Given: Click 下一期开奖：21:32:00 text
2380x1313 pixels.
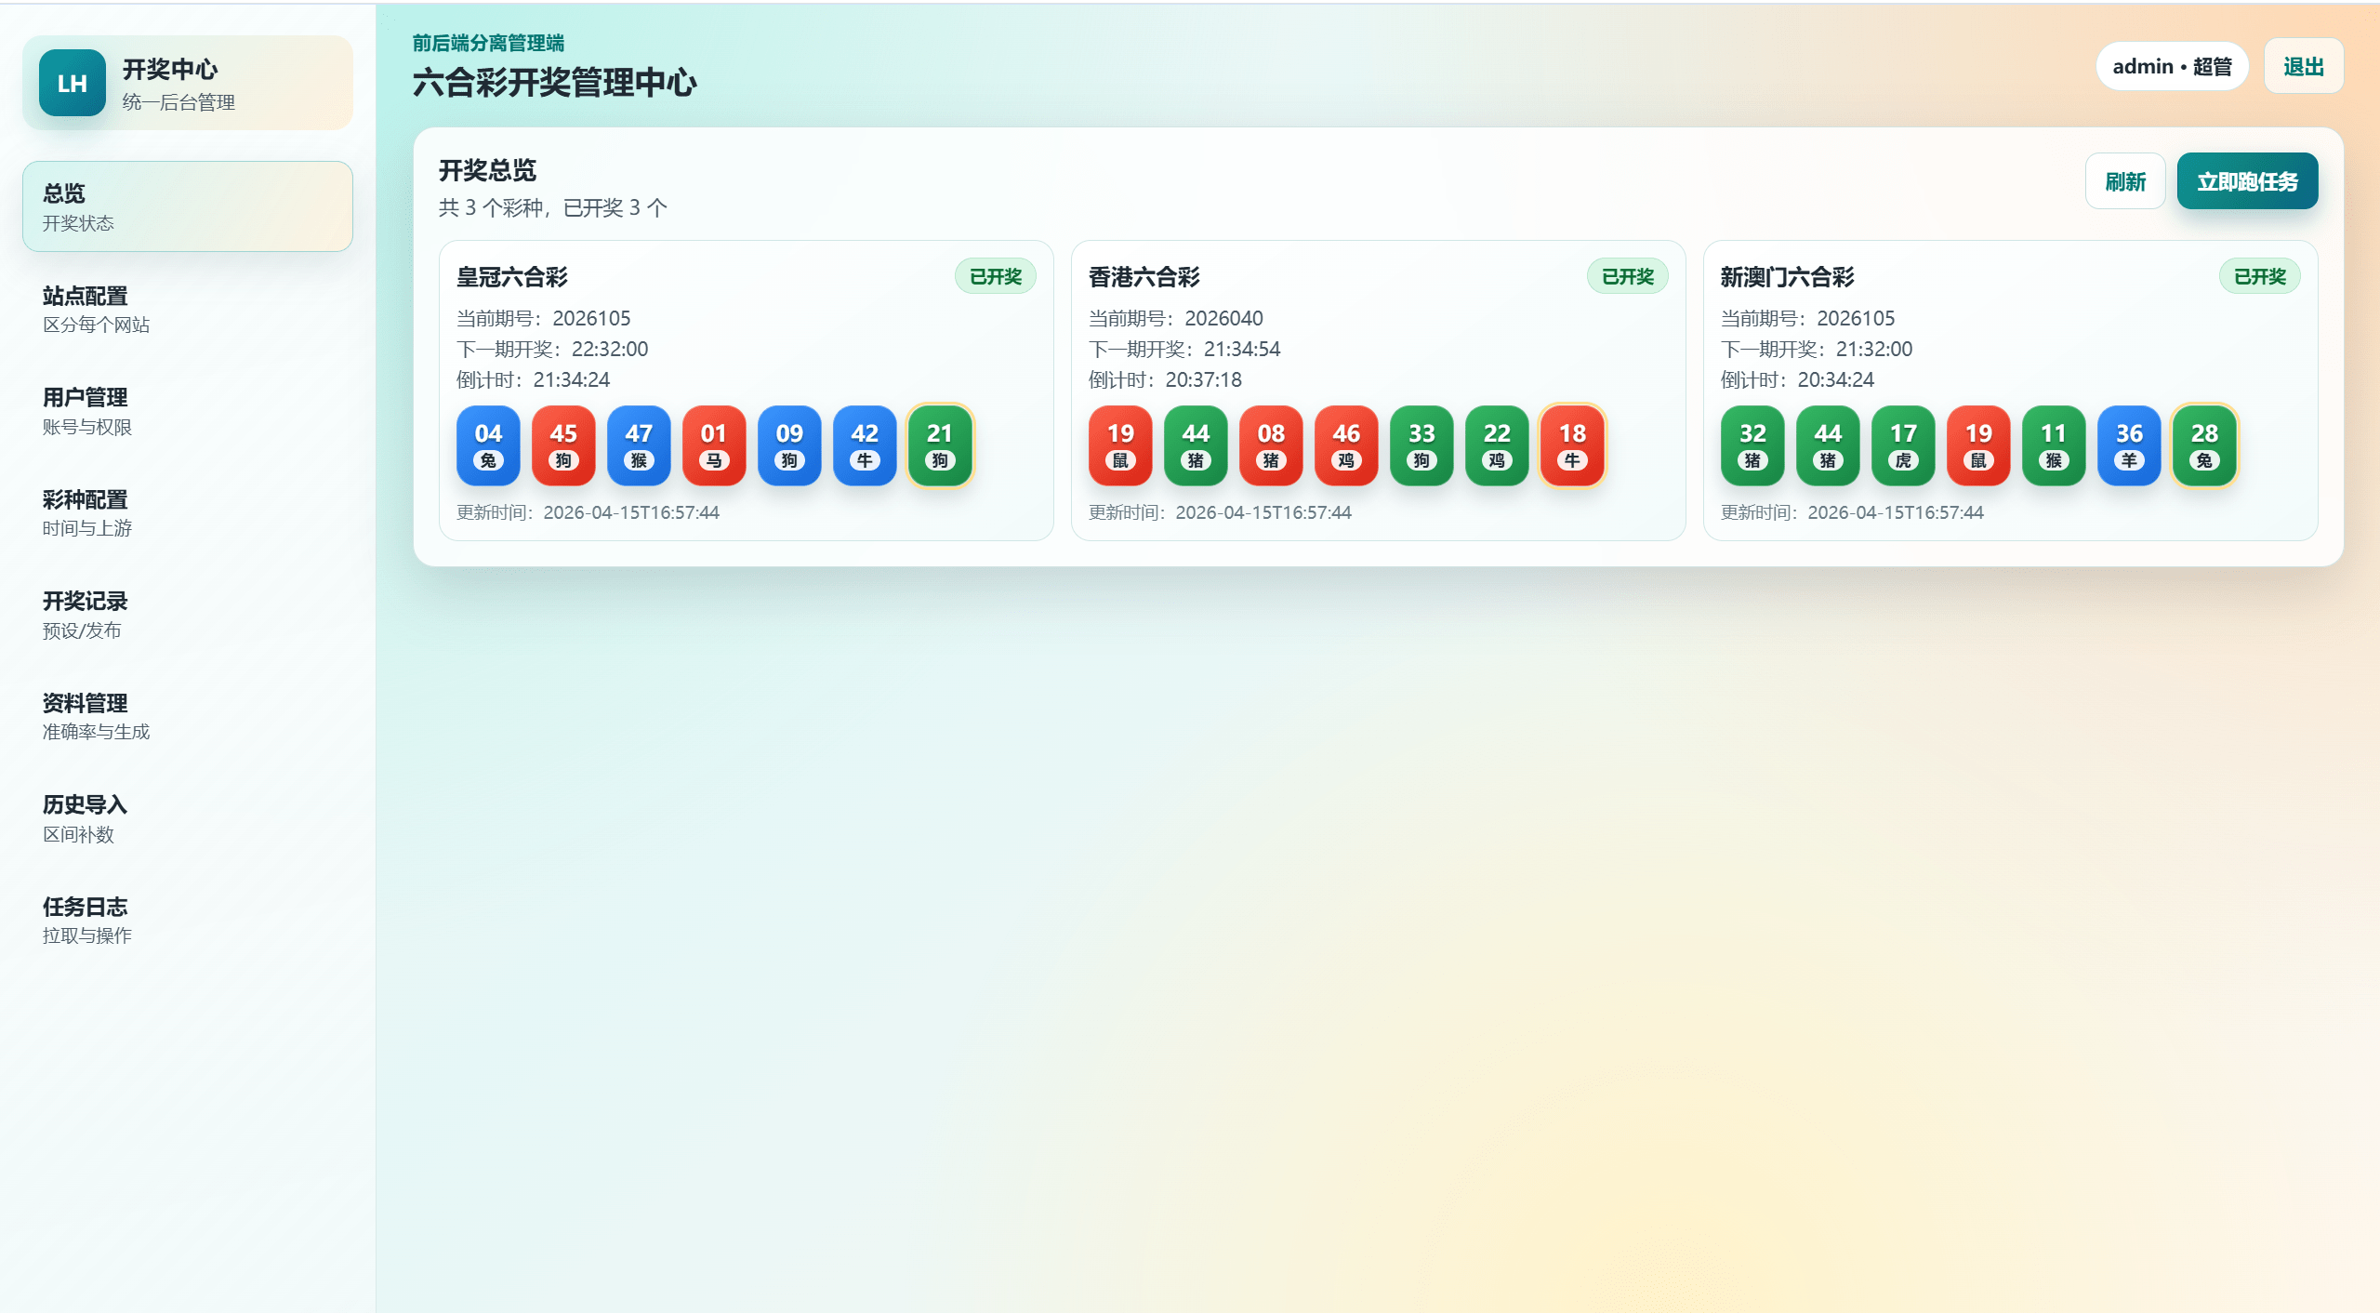Looking at the screenshot, I should point(1817,349).
